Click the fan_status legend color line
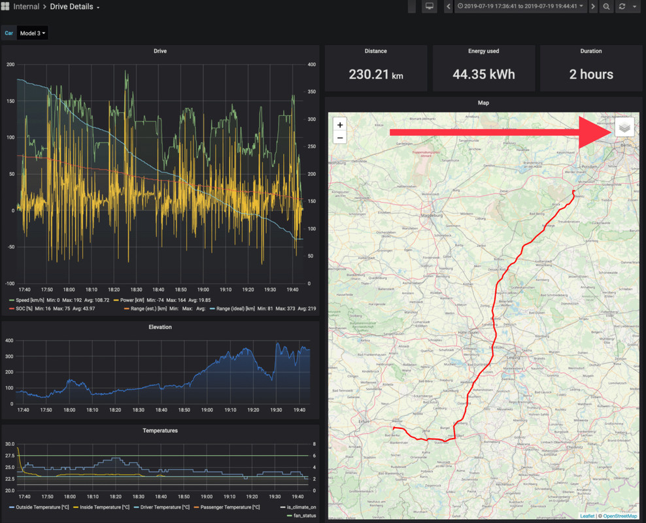 point(289,516)
